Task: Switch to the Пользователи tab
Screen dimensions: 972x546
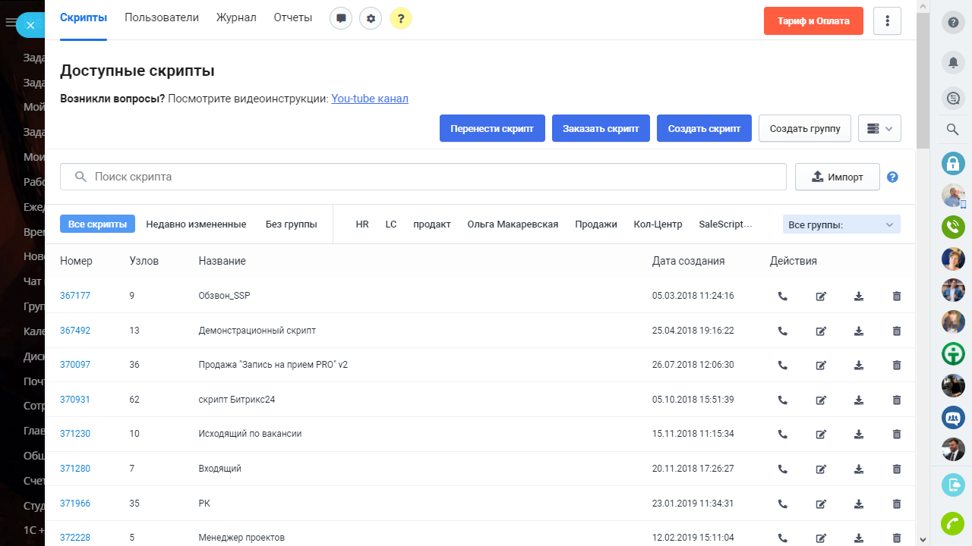Action: tap(162, 17)
